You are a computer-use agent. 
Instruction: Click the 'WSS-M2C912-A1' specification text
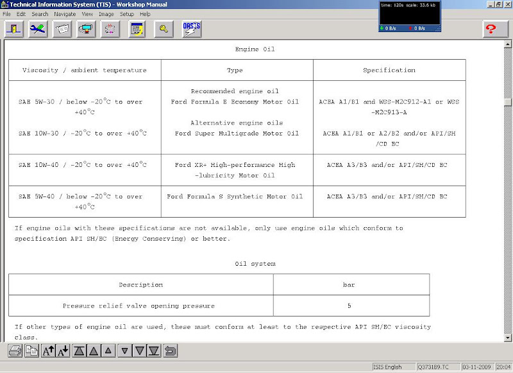point(405,102)
